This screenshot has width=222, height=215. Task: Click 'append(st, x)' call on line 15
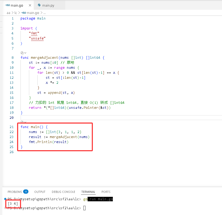tap(61, 92)
